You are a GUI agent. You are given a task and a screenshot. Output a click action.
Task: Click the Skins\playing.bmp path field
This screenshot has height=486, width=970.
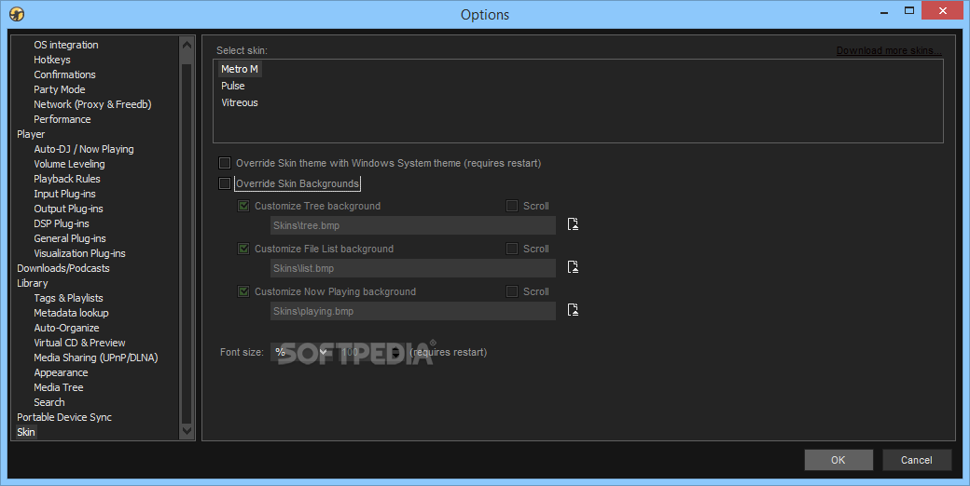[x=412, y=311]
